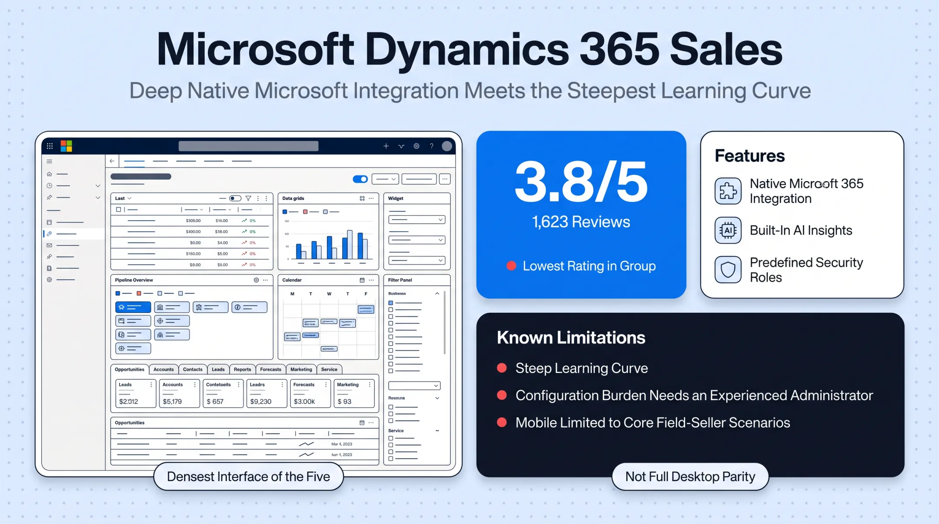Turn off the blue toggle switch

(360, 179)
